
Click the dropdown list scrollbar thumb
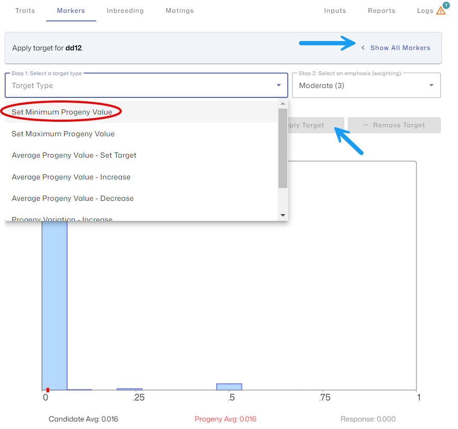point(283,148)
